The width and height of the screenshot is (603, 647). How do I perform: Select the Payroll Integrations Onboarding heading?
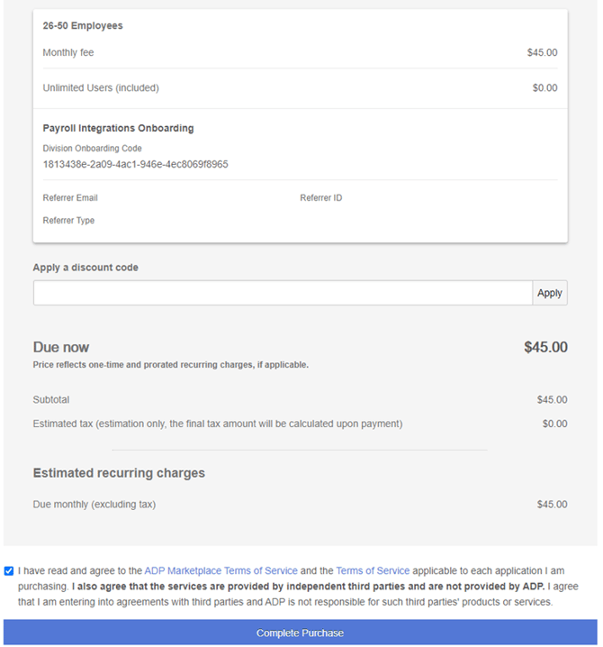(118, 128)
